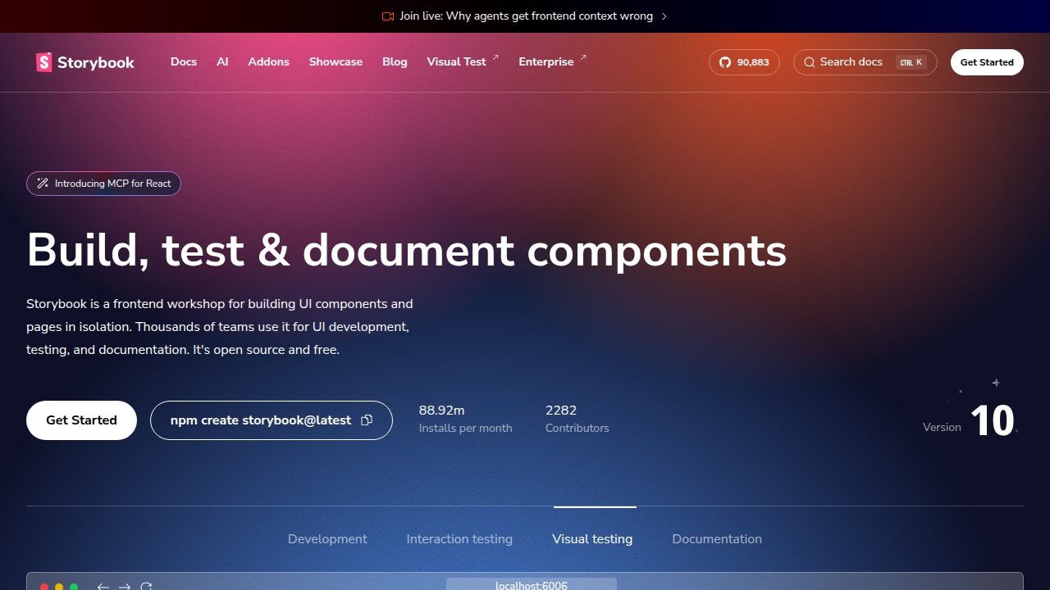
Task: Follow the Visual Test external link
Action: coord(463,62)
